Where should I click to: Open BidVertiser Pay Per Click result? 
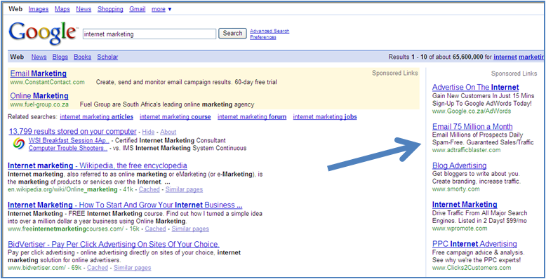tap(114, 244)
